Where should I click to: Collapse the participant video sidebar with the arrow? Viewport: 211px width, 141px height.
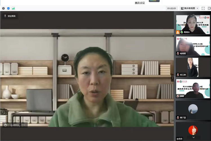pos(172,78)
